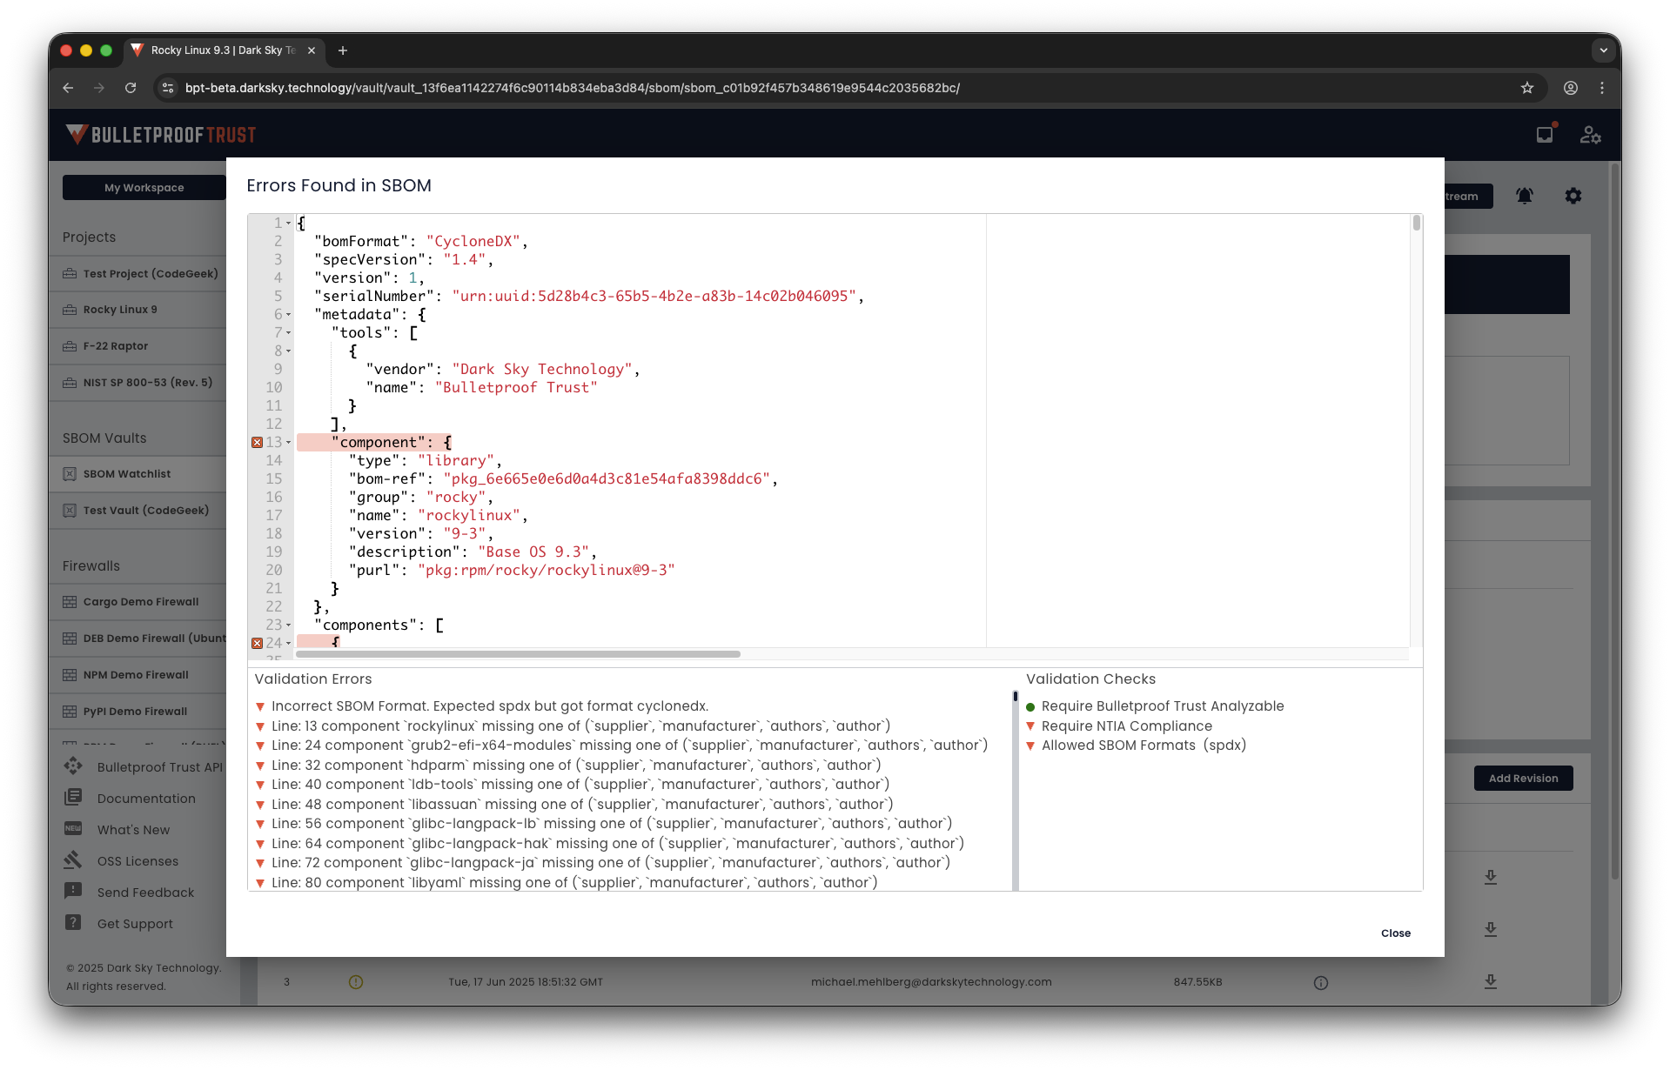Open the Send Feedback link
The width and height of the screenshot is (1670, 1070).
(145, 893)
